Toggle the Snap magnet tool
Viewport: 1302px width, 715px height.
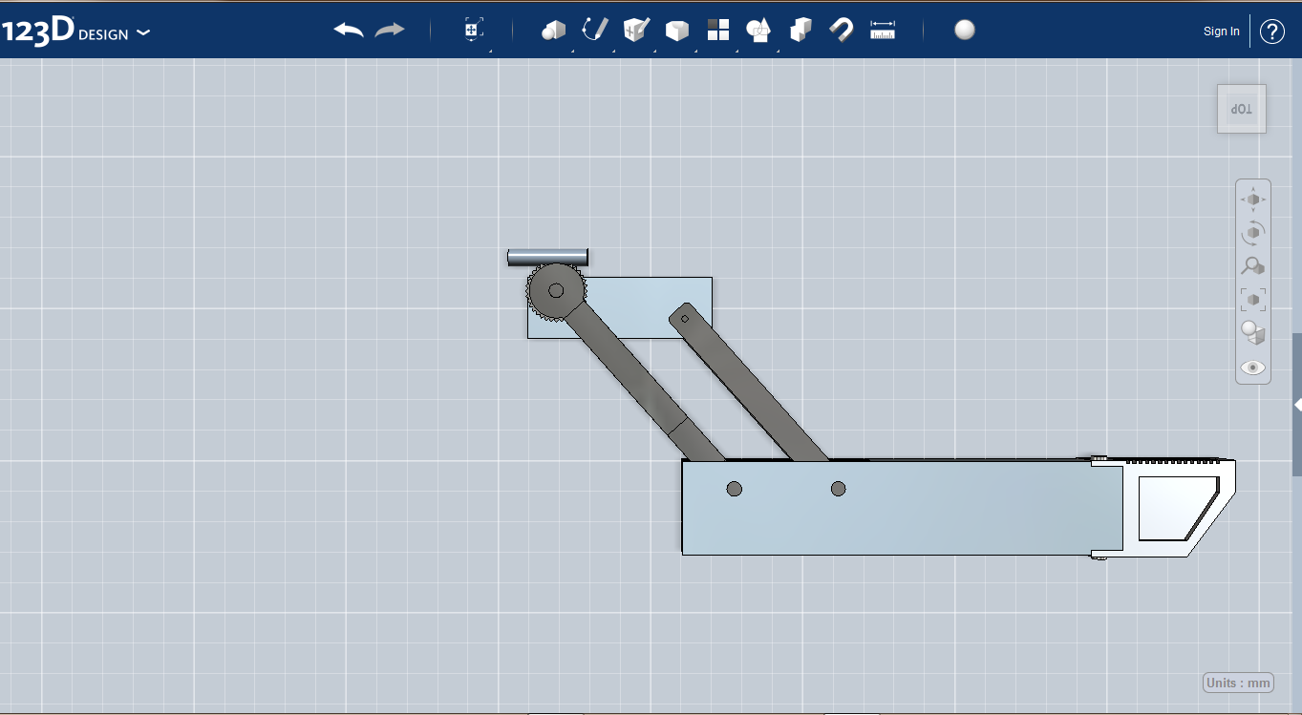[842, 31]
